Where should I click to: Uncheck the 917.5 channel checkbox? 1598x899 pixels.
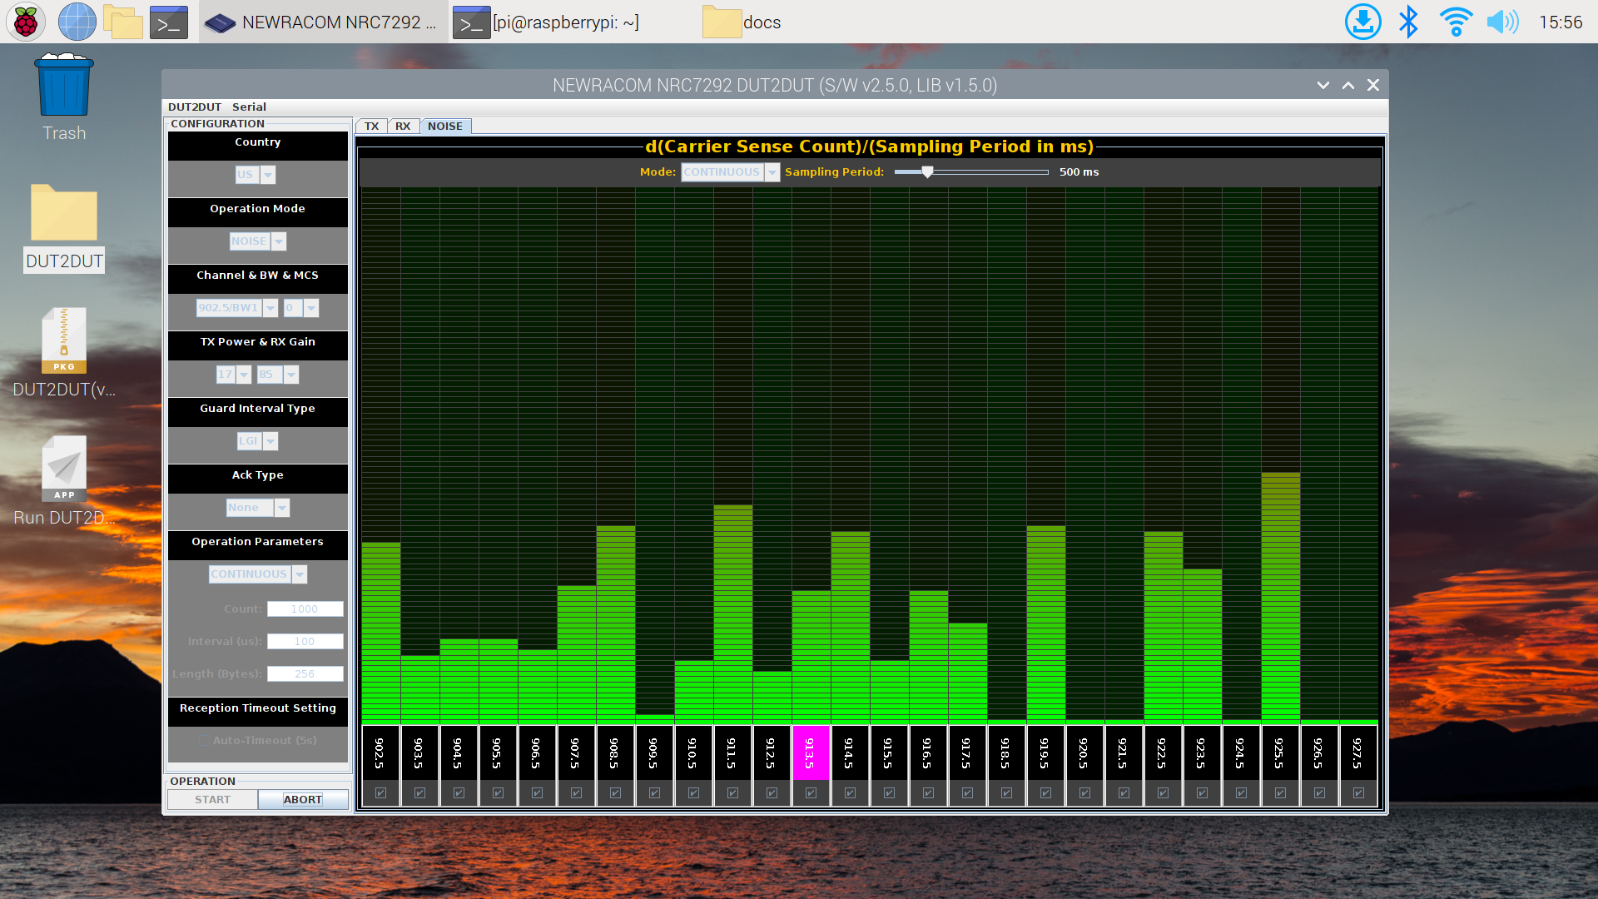tap(967, 793)
